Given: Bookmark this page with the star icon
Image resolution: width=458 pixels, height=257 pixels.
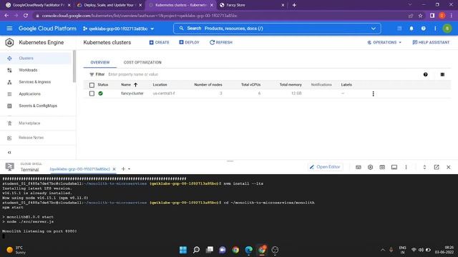Looking at the screenshot, I should (420, 16).
